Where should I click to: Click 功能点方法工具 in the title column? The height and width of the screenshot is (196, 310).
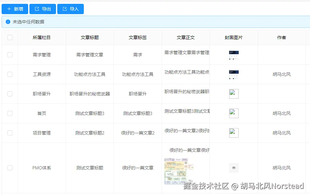pos(90,74)
